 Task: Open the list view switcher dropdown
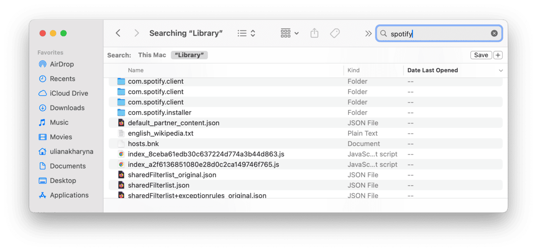(x=246, y=34)
